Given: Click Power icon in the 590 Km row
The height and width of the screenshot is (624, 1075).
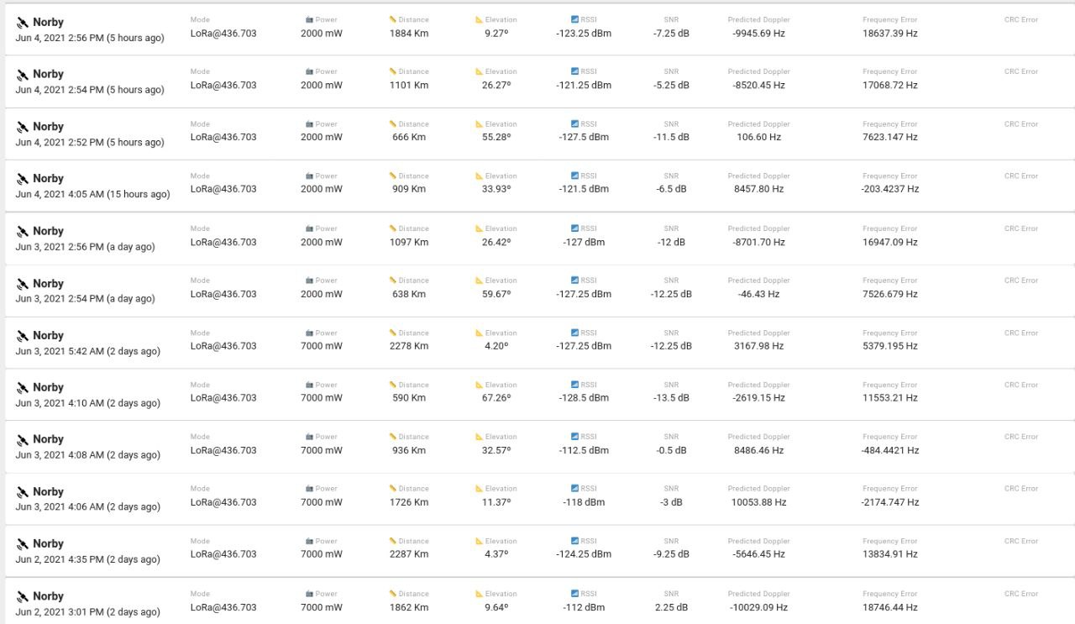Looking at the screenshot, I should tap(309, 385).
